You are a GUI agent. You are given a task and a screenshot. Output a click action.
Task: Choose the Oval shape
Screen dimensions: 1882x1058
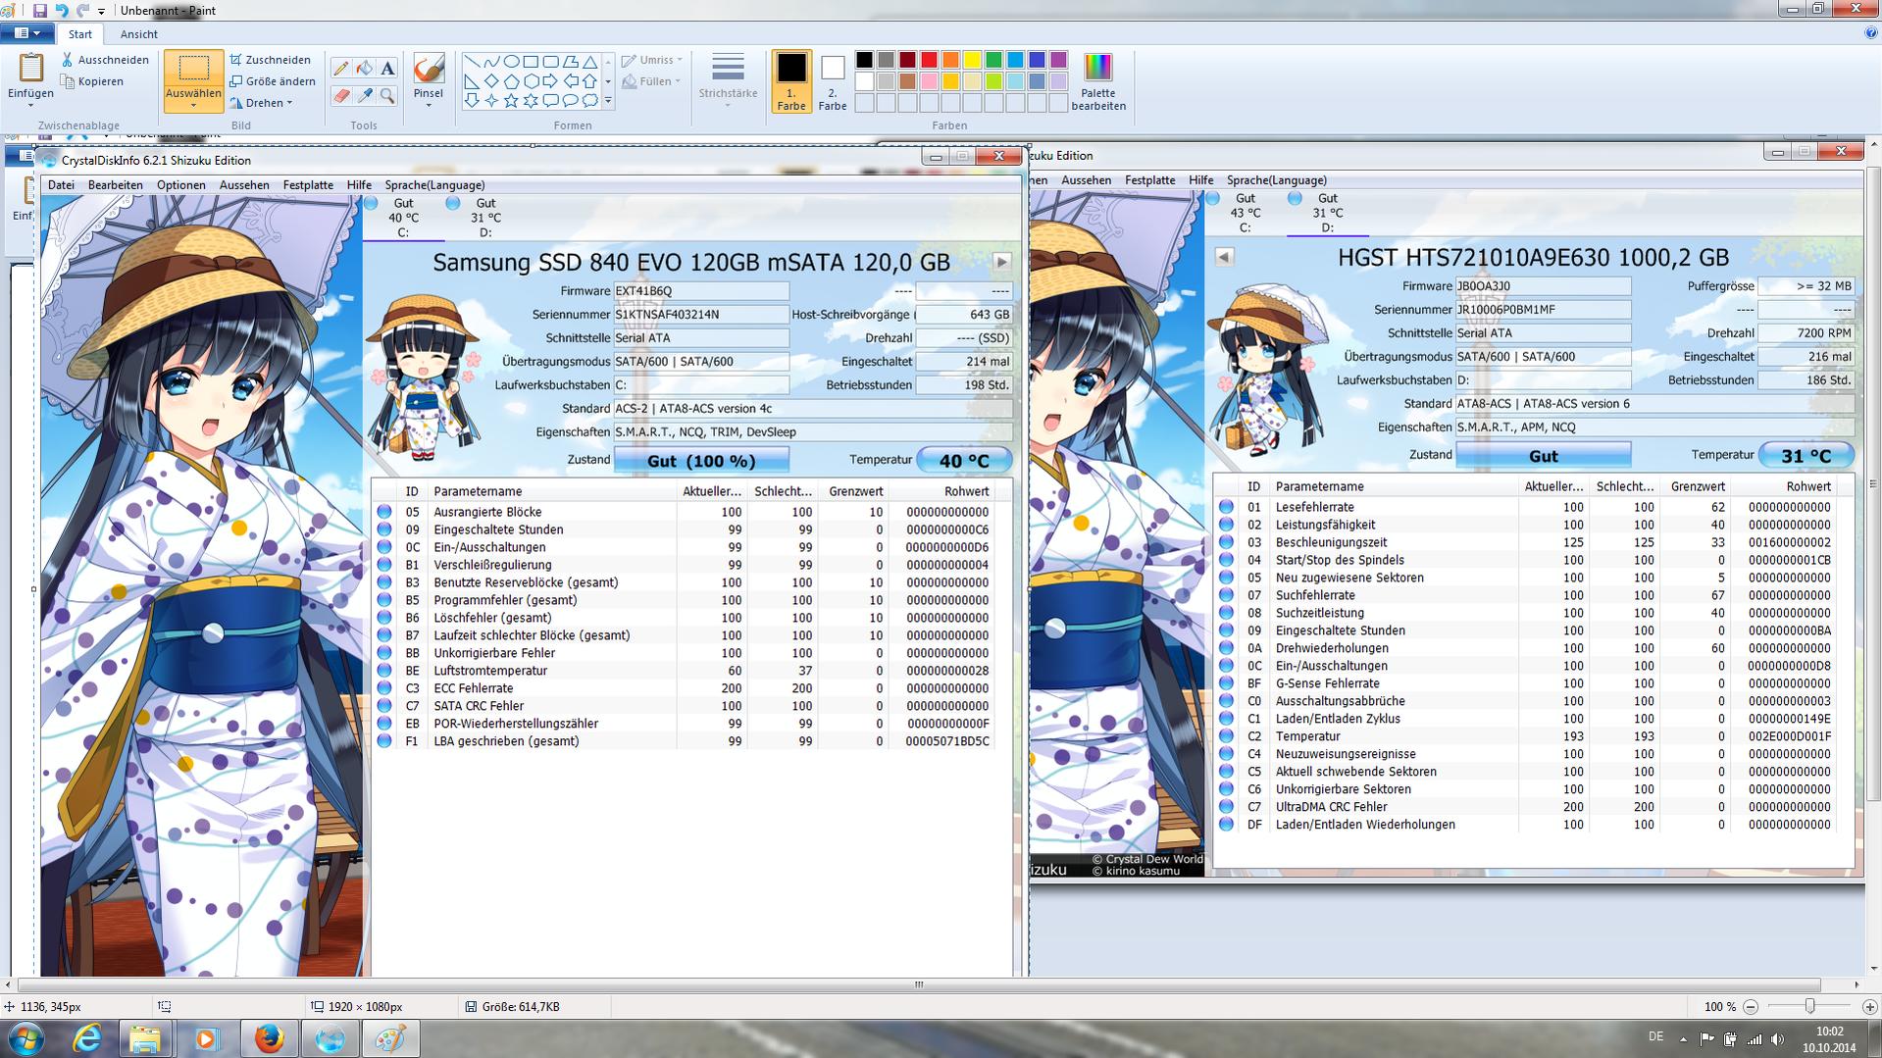[x=511, y=62]
